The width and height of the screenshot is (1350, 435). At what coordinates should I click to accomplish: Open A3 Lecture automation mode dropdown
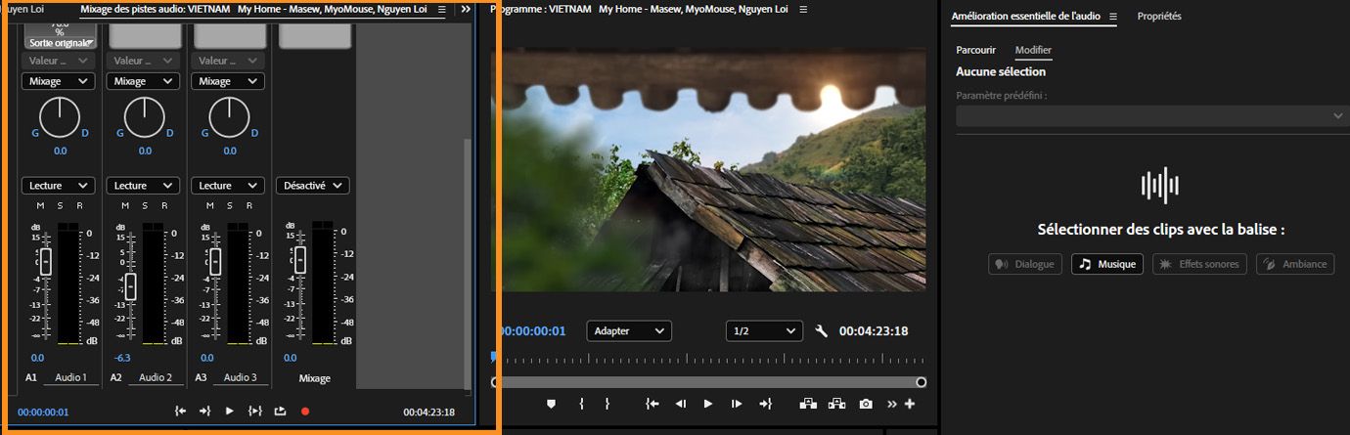[228, 185]
